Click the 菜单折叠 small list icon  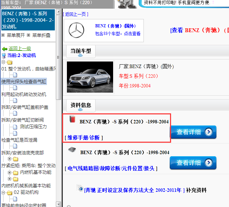click(x=29, y=35)
